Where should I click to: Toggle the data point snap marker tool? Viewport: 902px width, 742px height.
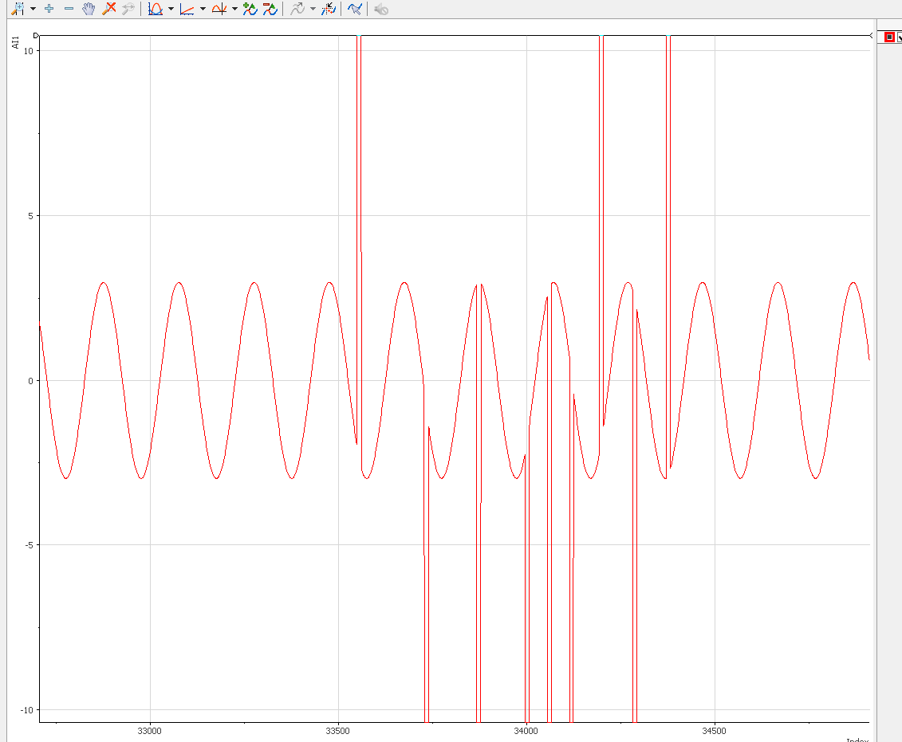[329, 9]
